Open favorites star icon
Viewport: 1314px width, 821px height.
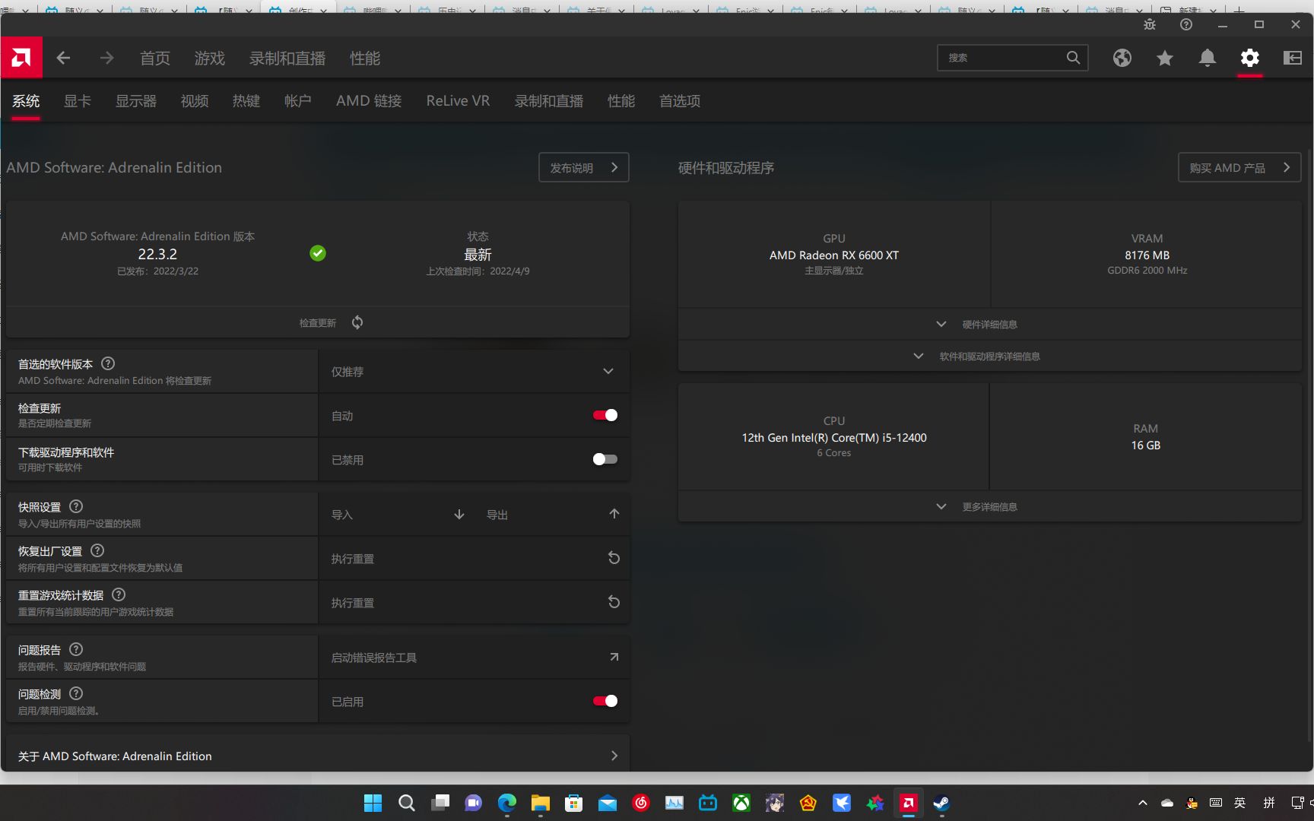click(x=1164, y=58)
